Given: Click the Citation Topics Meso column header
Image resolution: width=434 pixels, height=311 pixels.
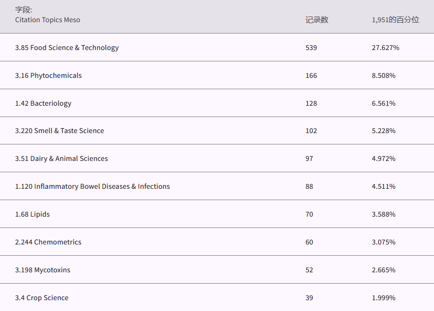Looking at the screenshot, I should [x=48, y=20].
